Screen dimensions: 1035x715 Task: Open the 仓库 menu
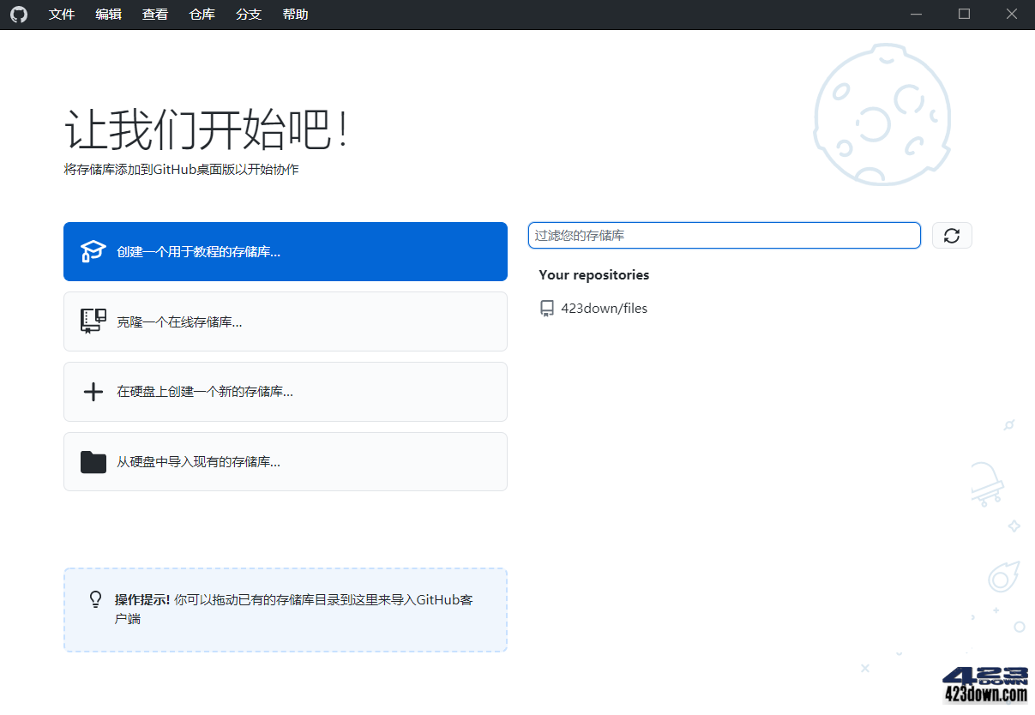pos(202,14)
